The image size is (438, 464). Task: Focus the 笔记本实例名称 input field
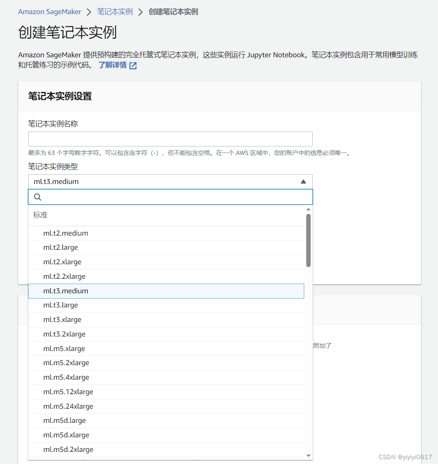coord(170,139)
